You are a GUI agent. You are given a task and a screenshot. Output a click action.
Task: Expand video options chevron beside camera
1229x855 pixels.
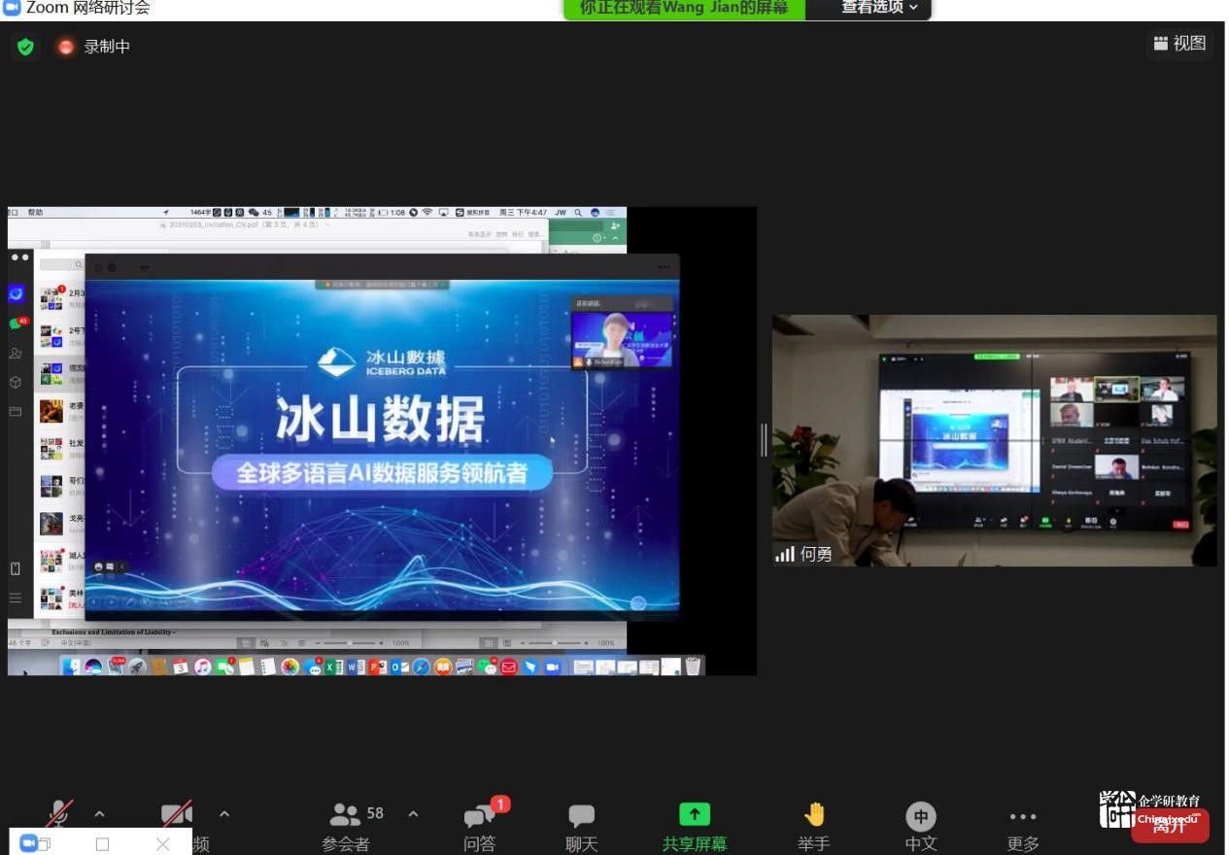click(224, 814)
